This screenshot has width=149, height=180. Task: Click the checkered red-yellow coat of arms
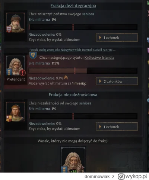[9, 118]
